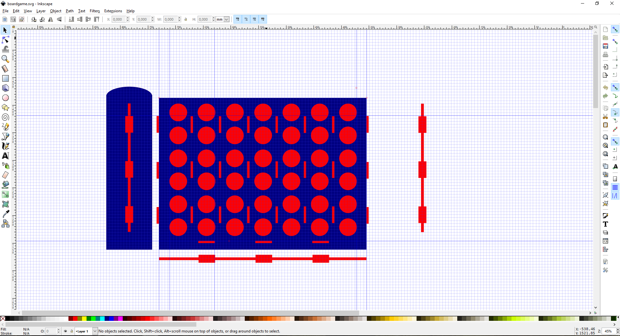Image resolution: width=620 pixels, height=336 pixels.
Task: Select the Connector tool
Action: click(x=5, y=223)
